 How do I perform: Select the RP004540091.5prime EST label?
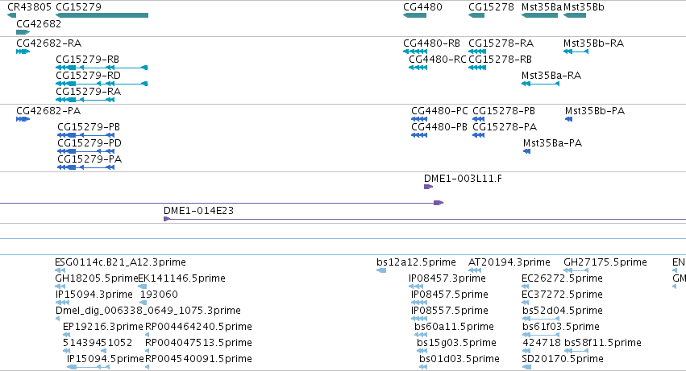(198, 359)
